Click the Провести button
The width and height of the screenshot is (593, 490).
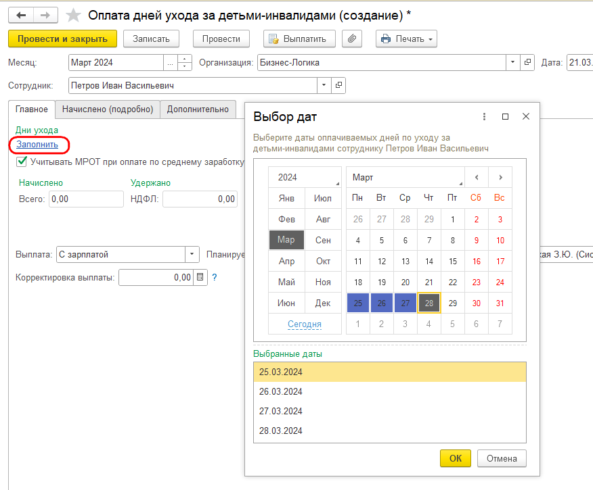pyautogui.click(x=221, y=39)
